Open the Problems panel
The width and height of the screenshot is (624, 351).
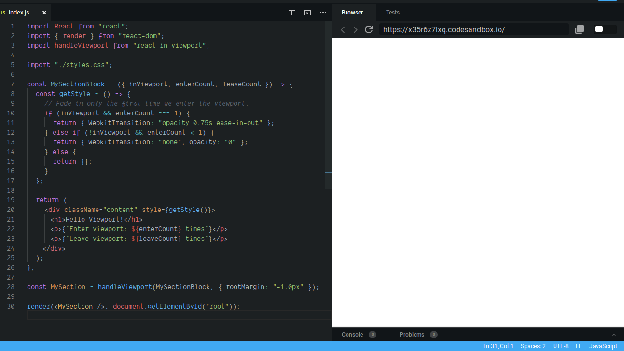coord(412,334)
